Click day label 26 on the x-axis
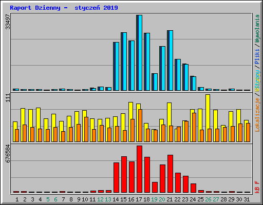 point(208,199)
